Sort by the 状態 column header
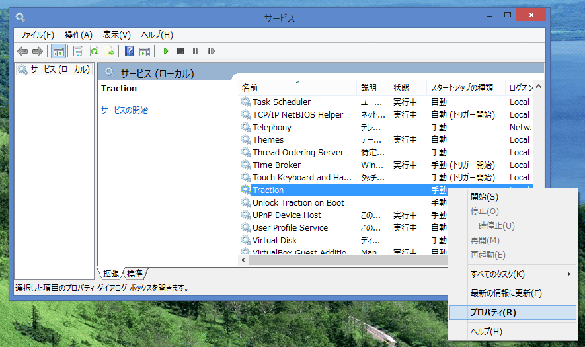Image resolution: width=585 pixels, height=347 pixels. point(408,88)
